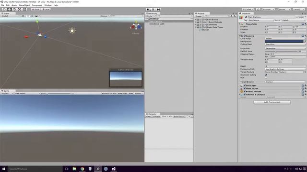307x172 pixels.
Task: Click the sun light gizmo in Scene view
Action: click(x=72, y=31)
